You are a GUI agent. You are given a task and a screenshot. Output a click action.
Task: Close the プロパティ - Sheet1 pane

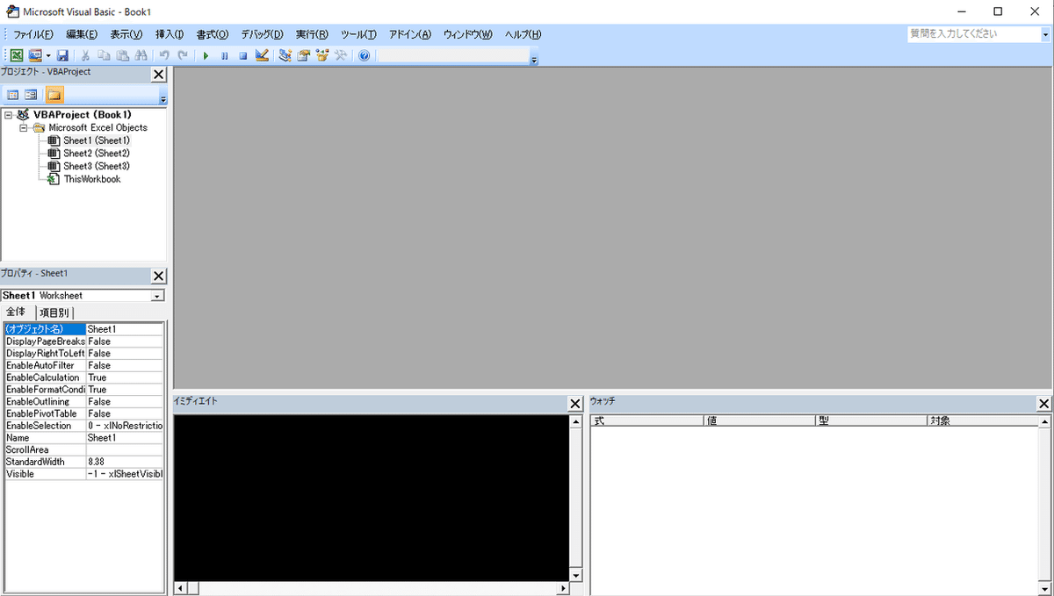tap(159, 276)
